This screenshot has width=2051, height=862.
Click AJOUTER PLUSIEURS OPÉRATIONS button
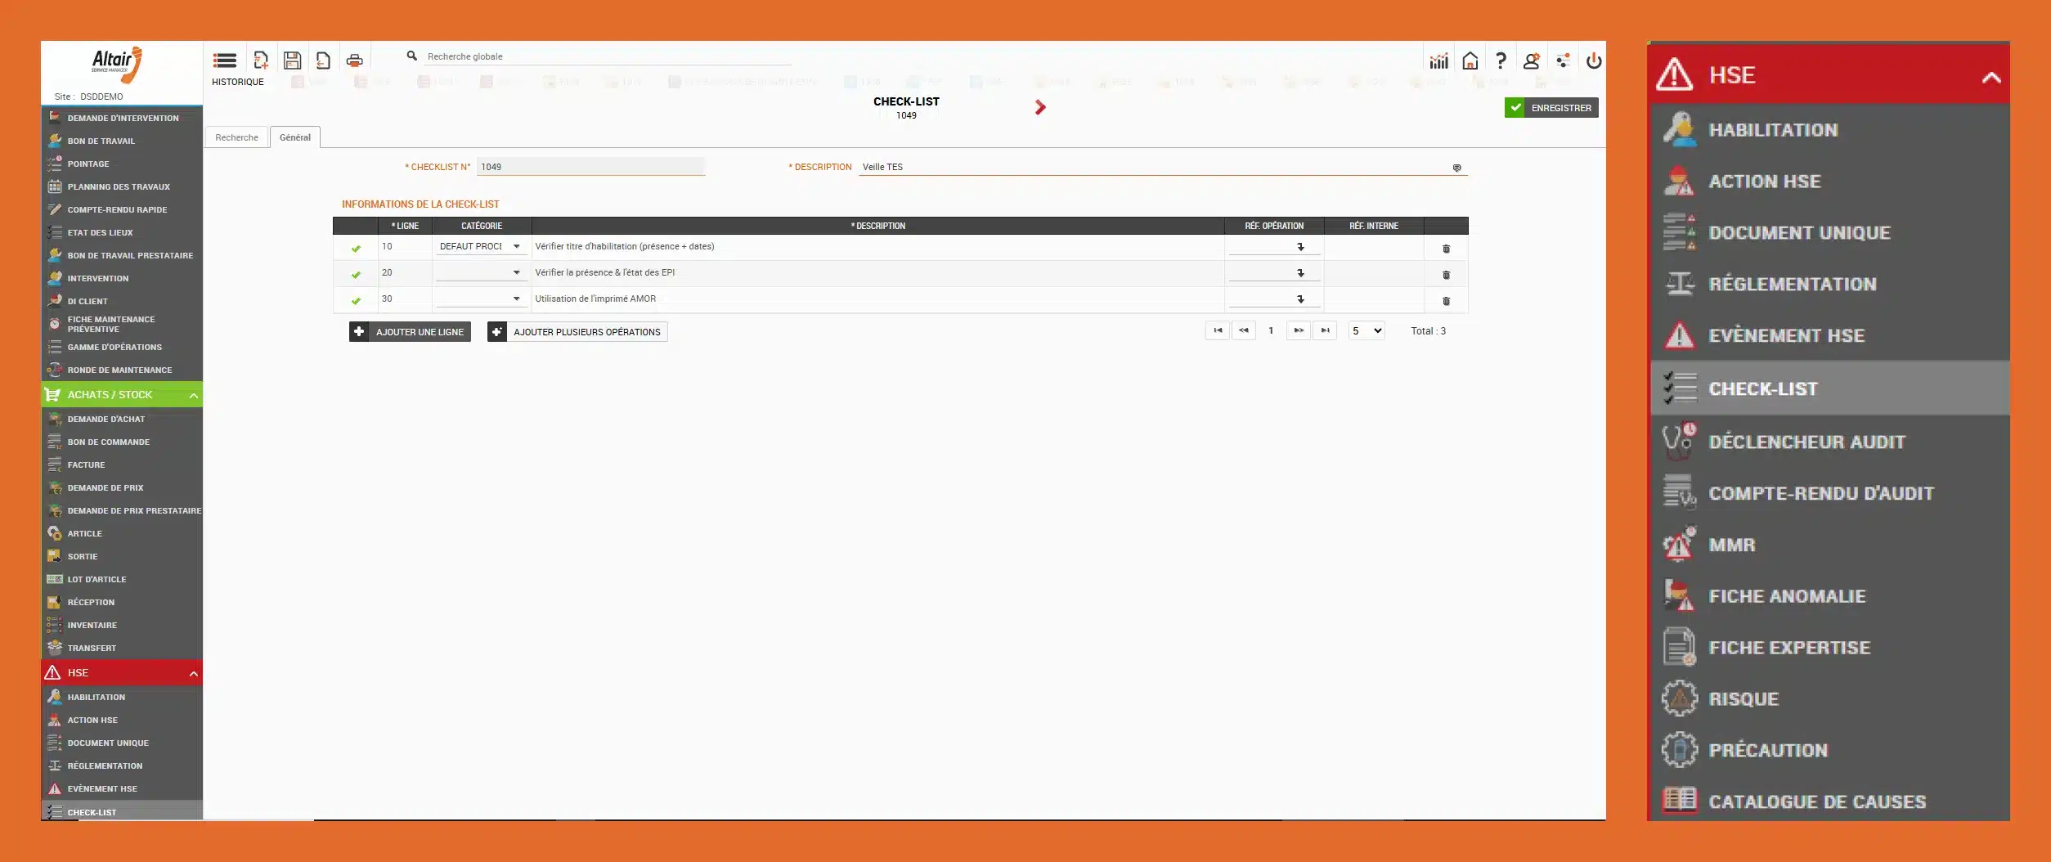[577, 332]
